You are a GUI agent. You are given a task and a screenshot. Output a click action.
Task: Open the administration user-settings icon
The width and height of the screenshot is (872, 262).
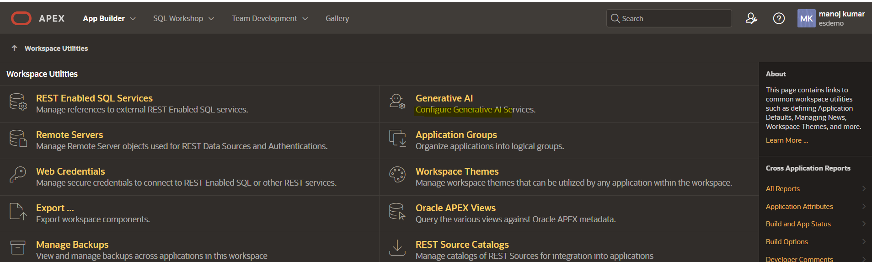coord(751,18)
